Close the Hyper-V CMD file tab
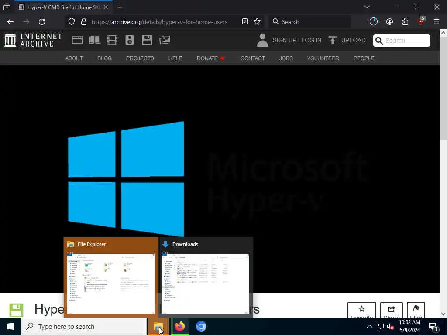The width and height of the screenshot is (447, 335). 106,7
